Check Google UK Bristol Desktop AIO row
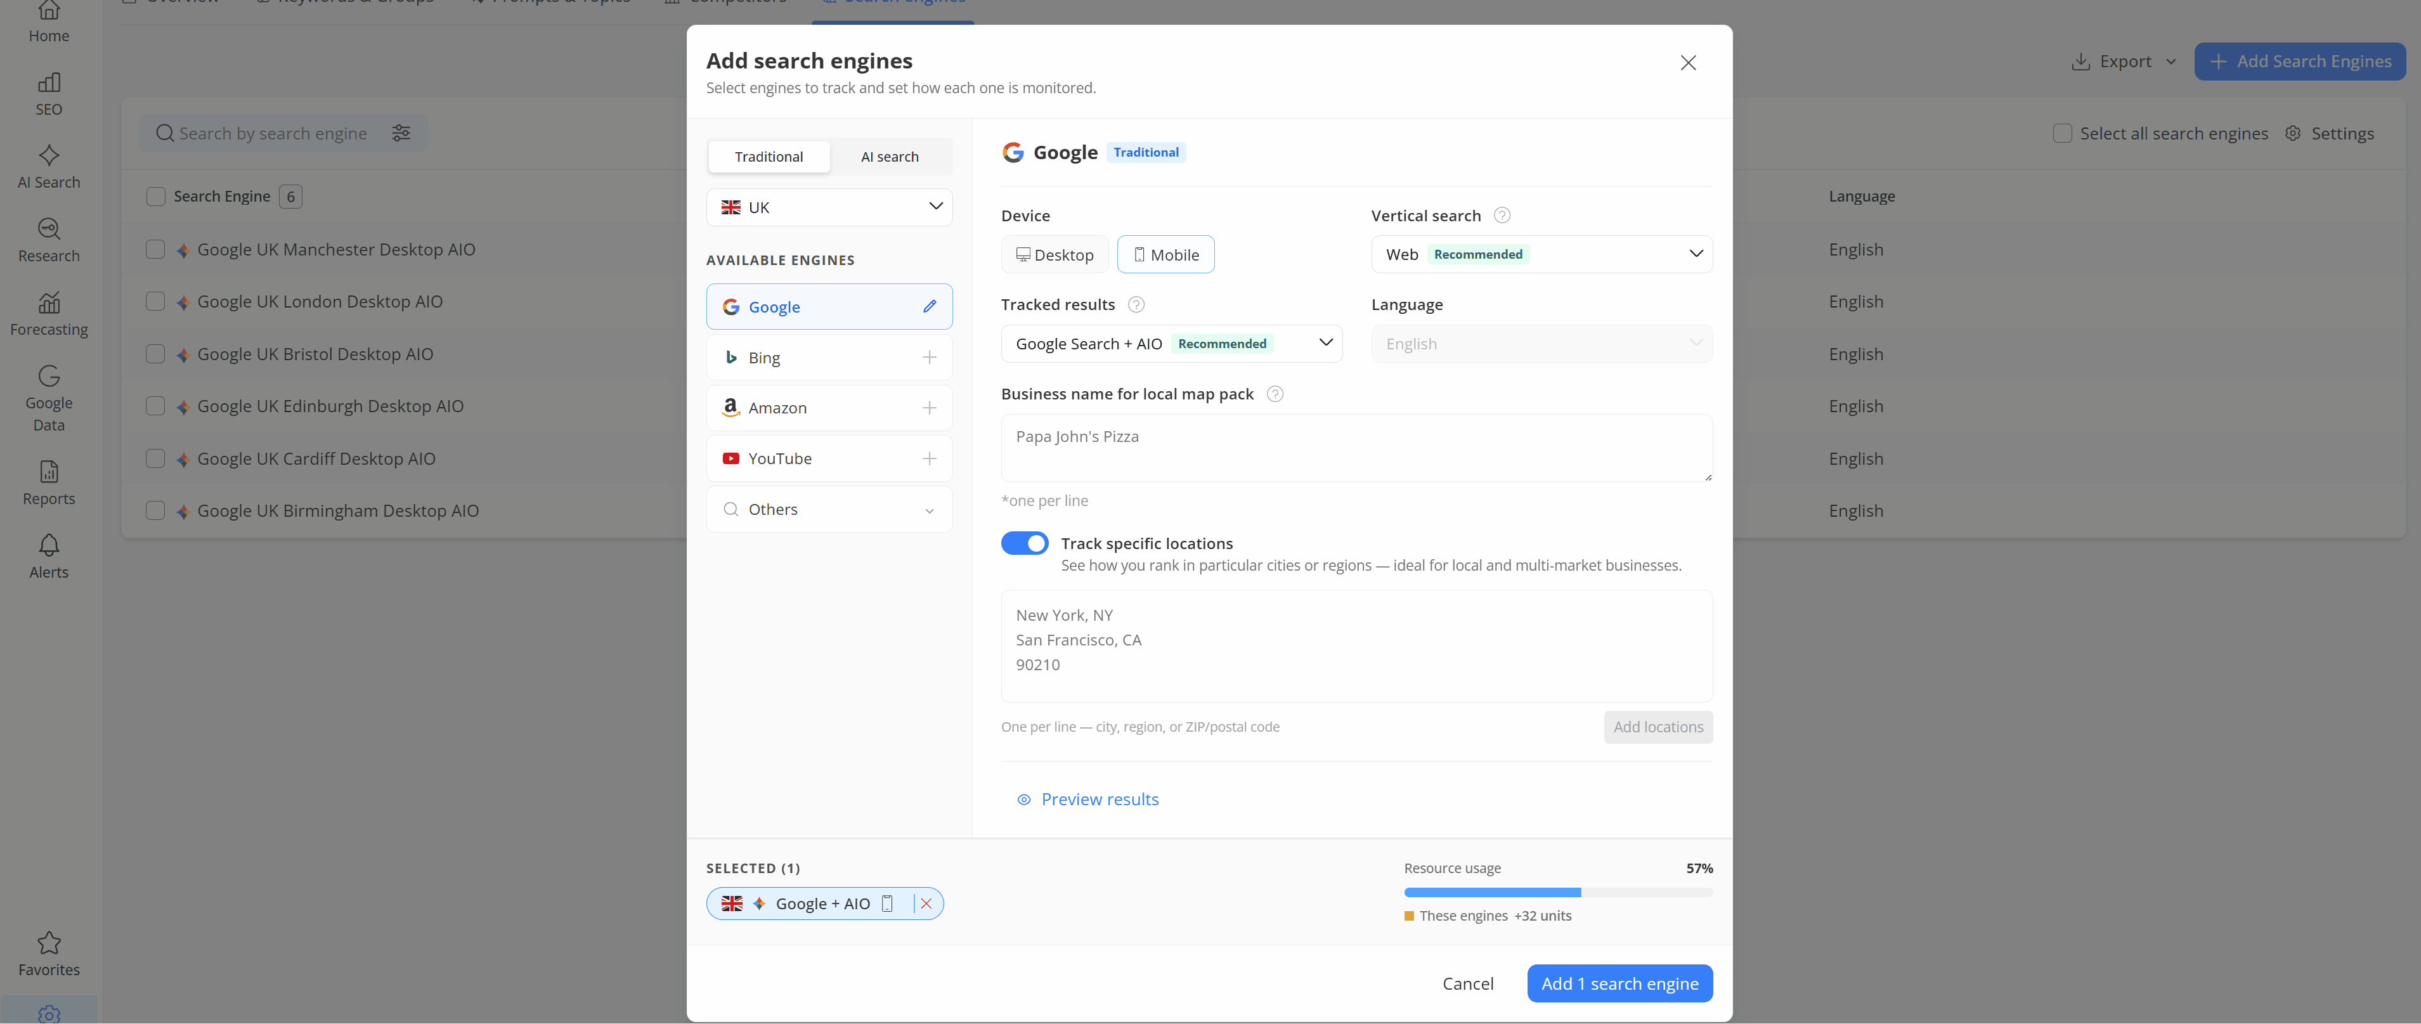 click(x=156, y=354)
